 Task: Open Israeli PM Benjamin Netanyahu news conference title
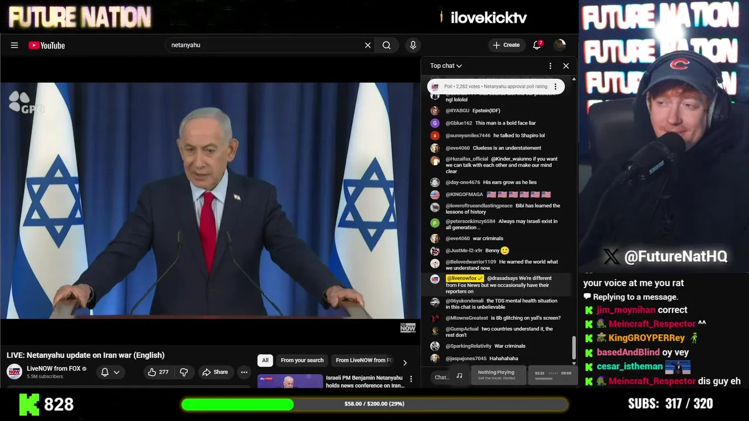(x=365, y=381)
